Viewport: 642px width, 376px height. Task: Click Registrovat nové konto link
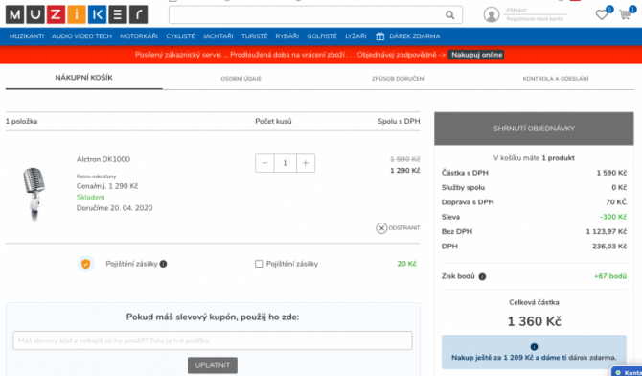click(535, 19)
